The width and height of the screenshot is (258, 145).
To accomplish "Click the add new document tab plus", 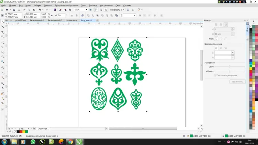I will [x=97, y=20].
